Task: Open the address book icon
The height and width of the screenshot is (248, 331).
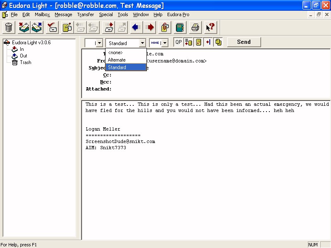Action: point(180,27)
